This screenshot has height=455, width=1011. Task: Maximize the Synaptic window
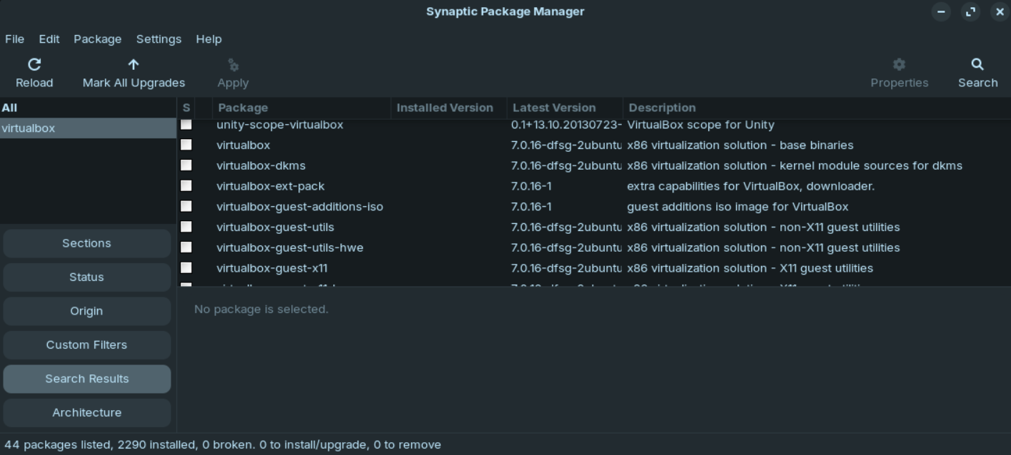(970, 11)
